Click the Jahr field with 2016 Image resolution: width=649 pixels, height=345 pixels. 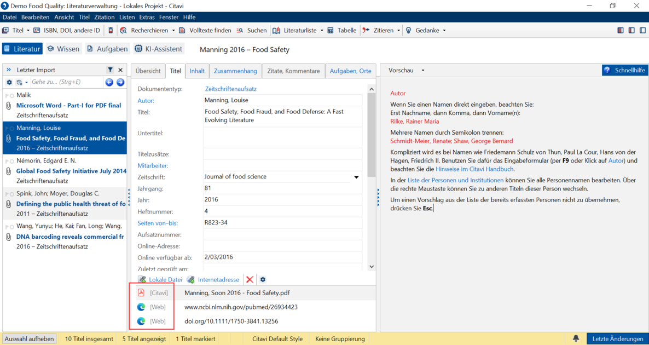(x=282, y=199)
